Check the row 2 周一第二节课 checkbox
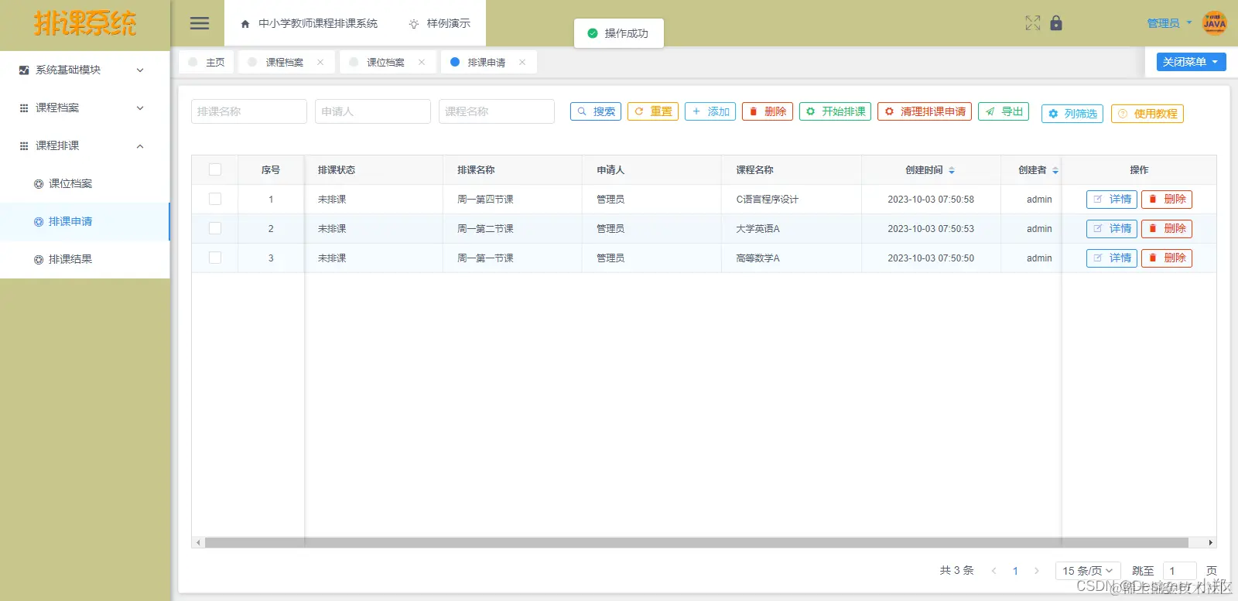Image resolution: width=1238 pixels, height=601 pixels. (215, 229)
